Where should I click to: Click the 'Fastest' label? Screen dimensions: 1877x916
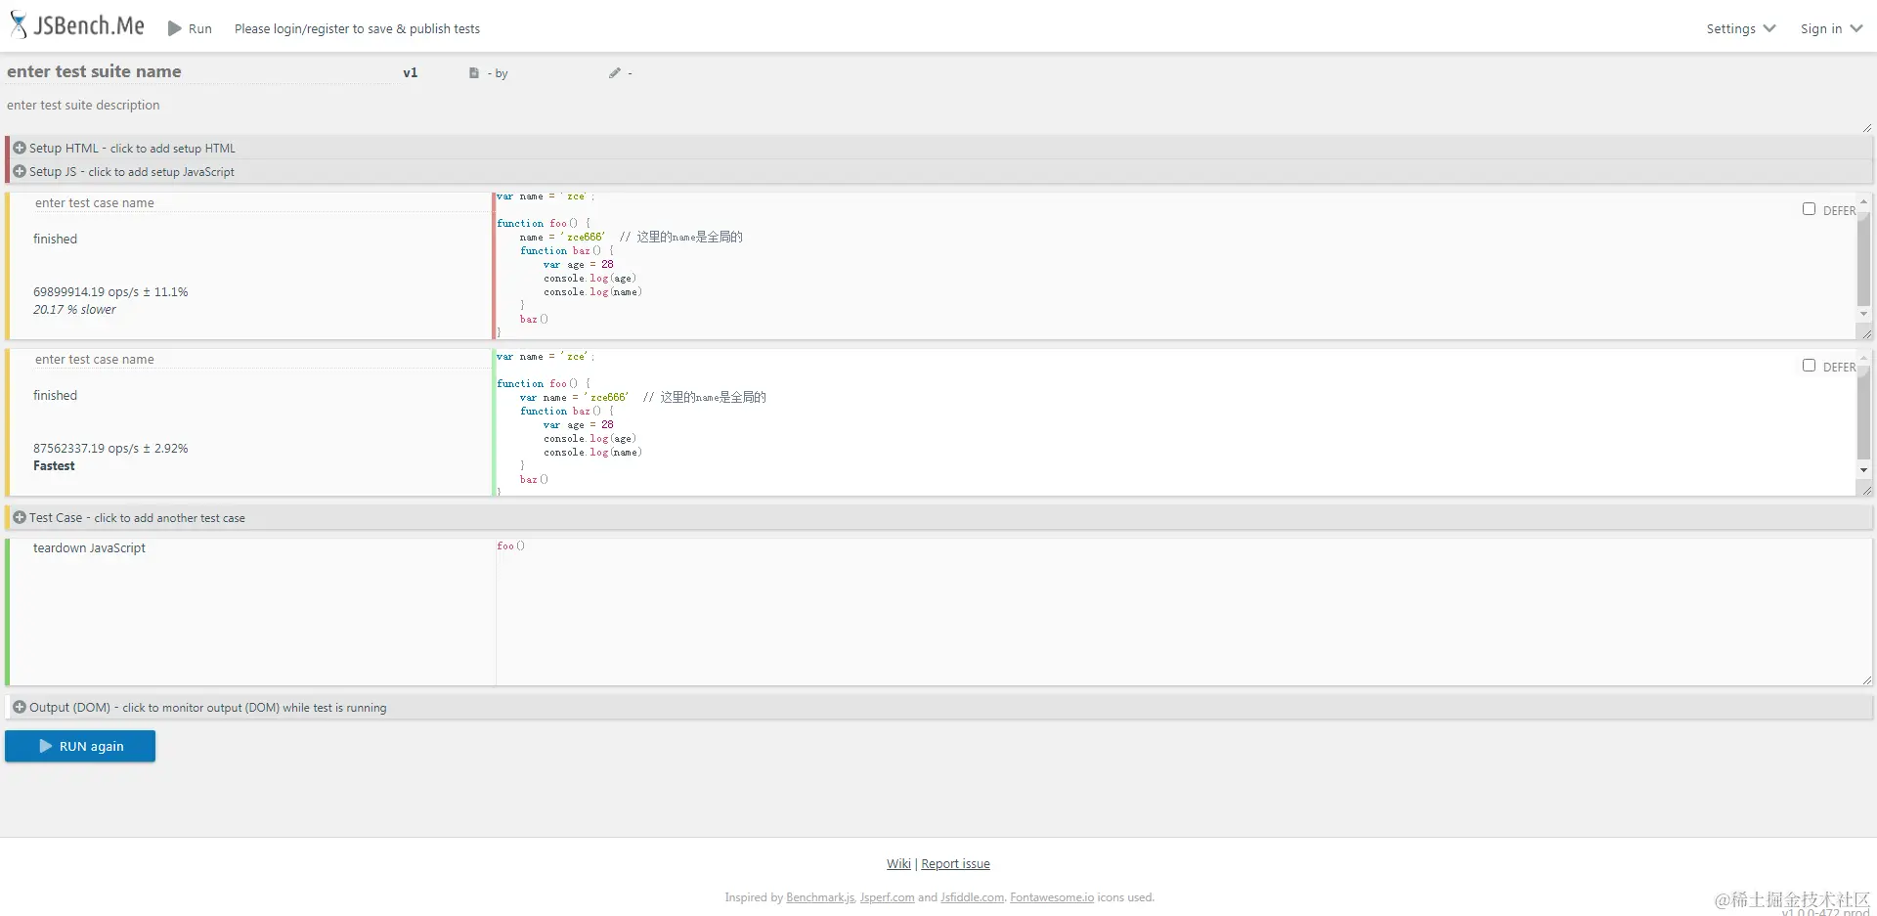click(54, 466)
